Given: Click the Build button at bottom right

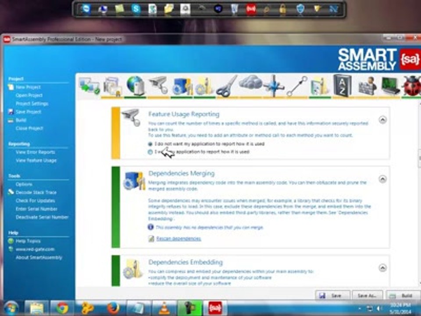Looking at the screenshot, I should point(403,295).
